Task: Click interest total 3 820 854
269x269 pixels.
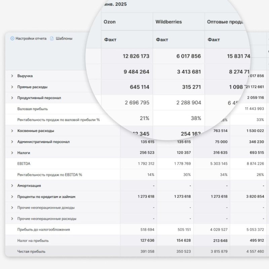Action: 255,197
